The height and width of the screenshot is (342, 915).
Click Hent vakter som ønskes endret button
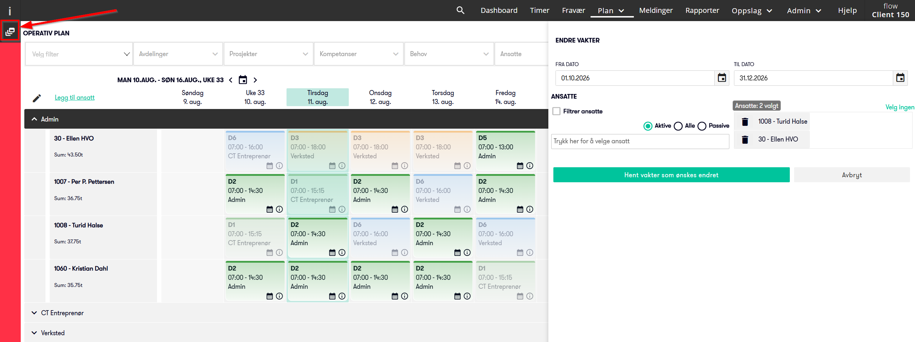click(671, 175)
